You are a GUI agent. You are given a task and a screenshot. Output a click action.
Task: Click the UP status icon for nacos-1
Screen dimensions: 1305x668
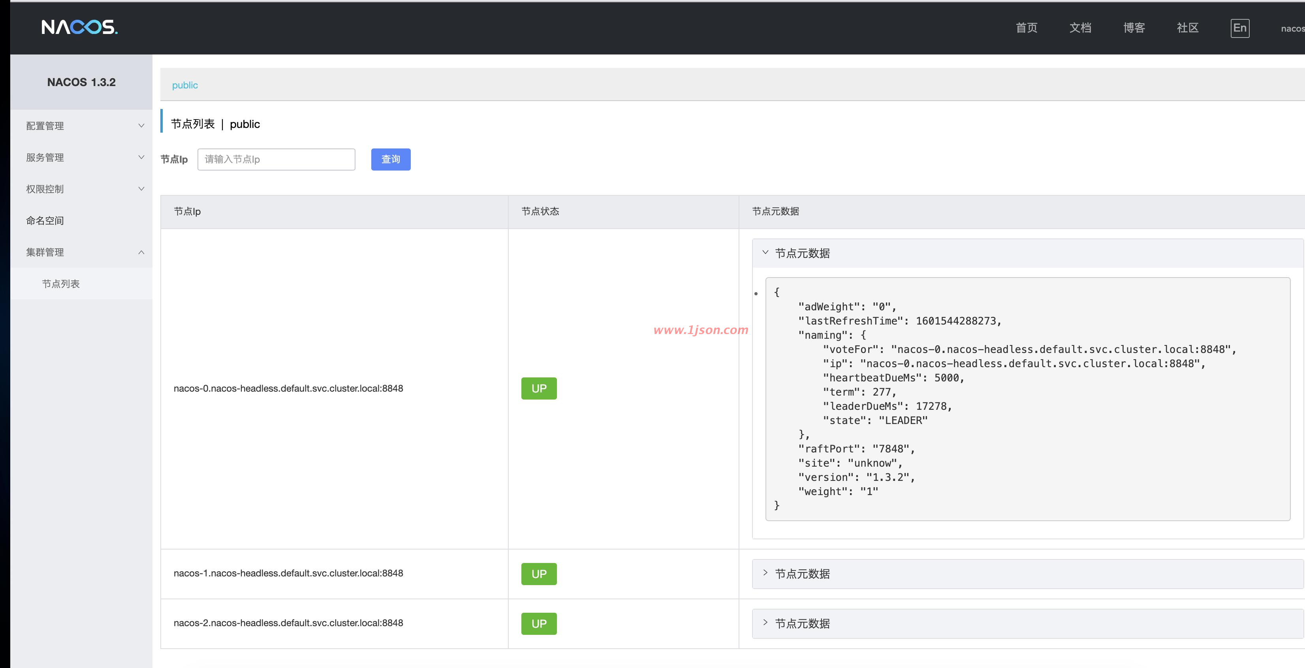[538, 573]
